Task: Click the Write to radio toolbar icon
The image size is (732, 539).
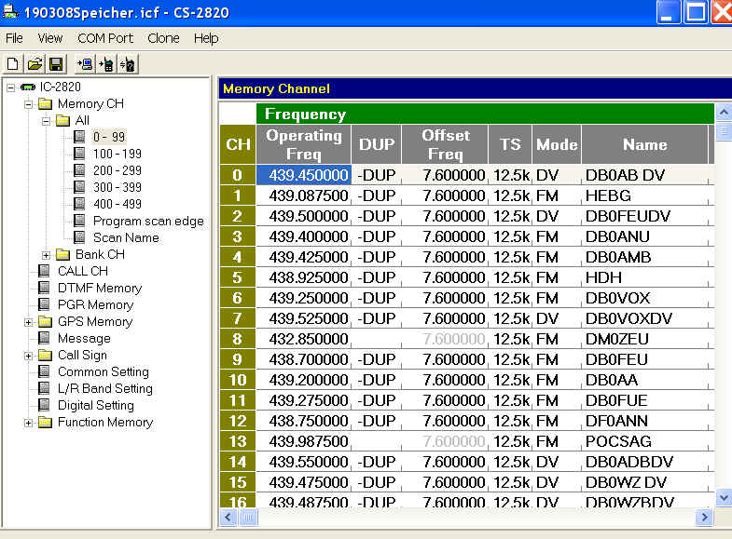Action: [x=107, y=64]
